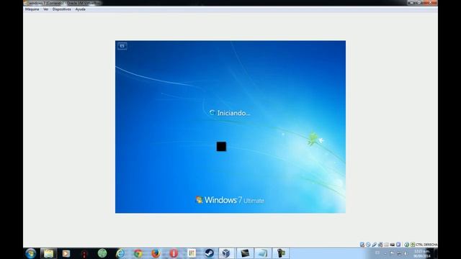Screen dimensions: 461x259
Task: Open the Dispositivos menu
Action: point(62,9)
